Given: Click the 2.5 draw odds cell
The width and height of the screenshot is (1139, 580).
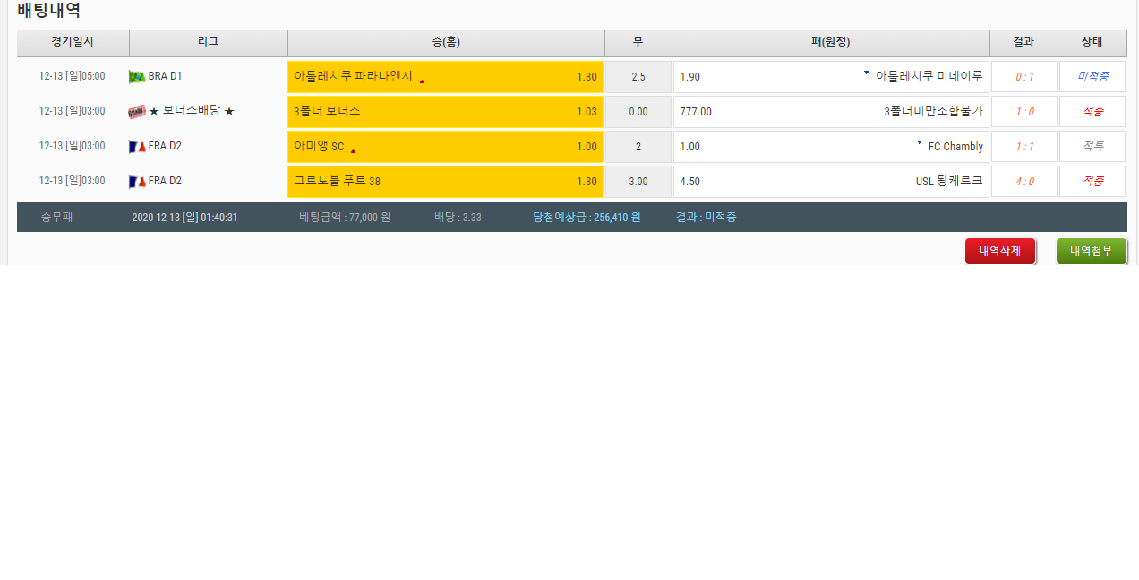Looking at the screenshot, I should [638, 77].
